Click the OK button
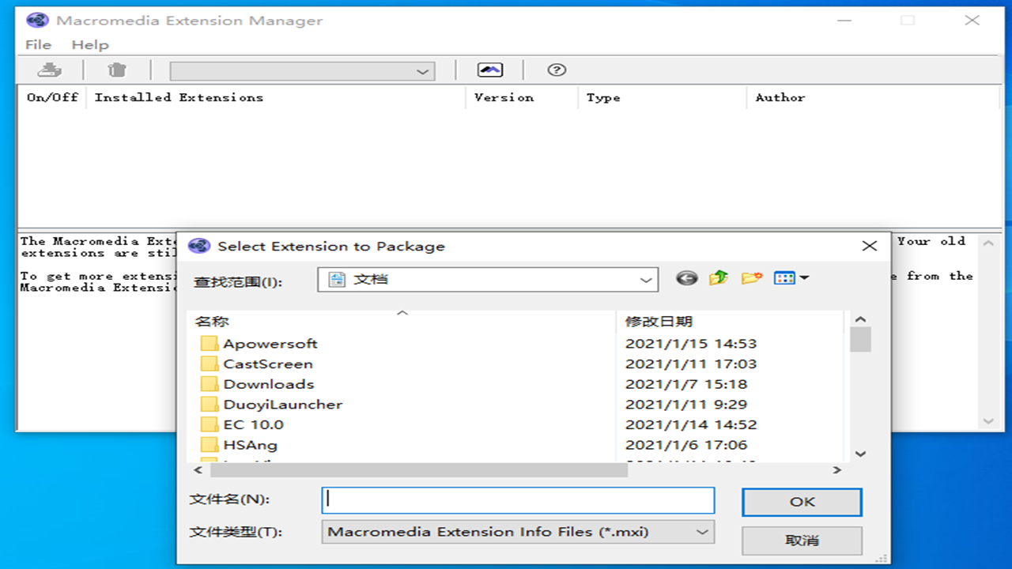This screenshot has height=569, width=1012. click(x=802, y=502)
